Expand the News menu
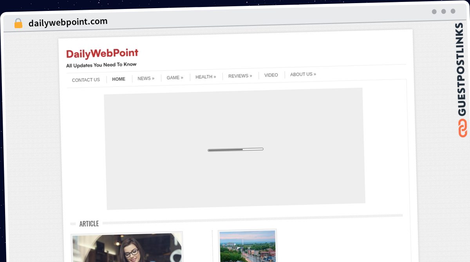 tap(146, 78)
